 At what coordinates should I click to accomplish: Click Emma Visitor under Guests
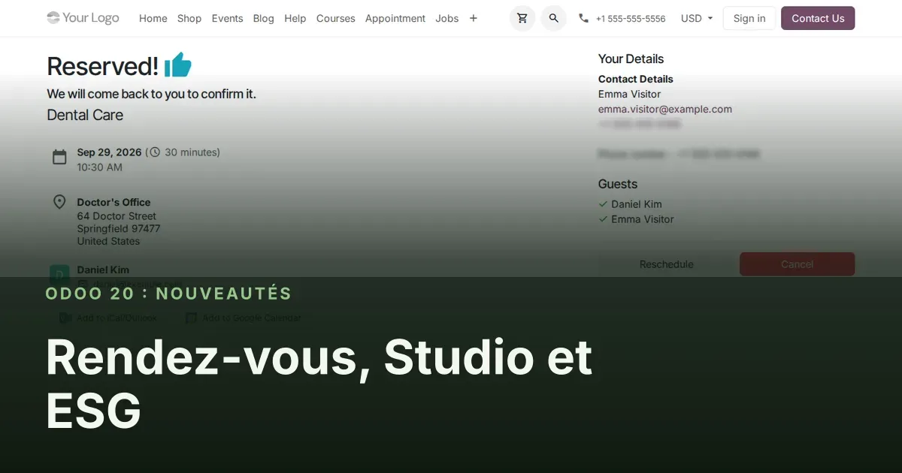point(643,219)
